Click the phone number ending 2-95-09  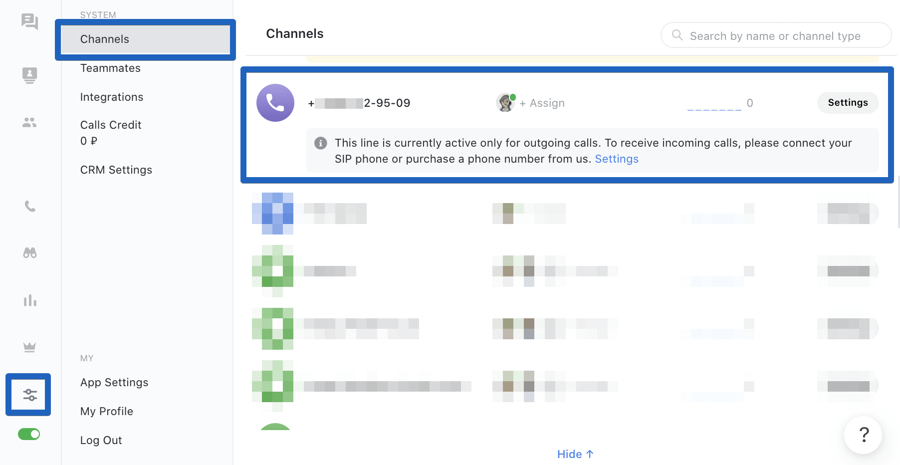pyautogui.click(x=359, y=103)
